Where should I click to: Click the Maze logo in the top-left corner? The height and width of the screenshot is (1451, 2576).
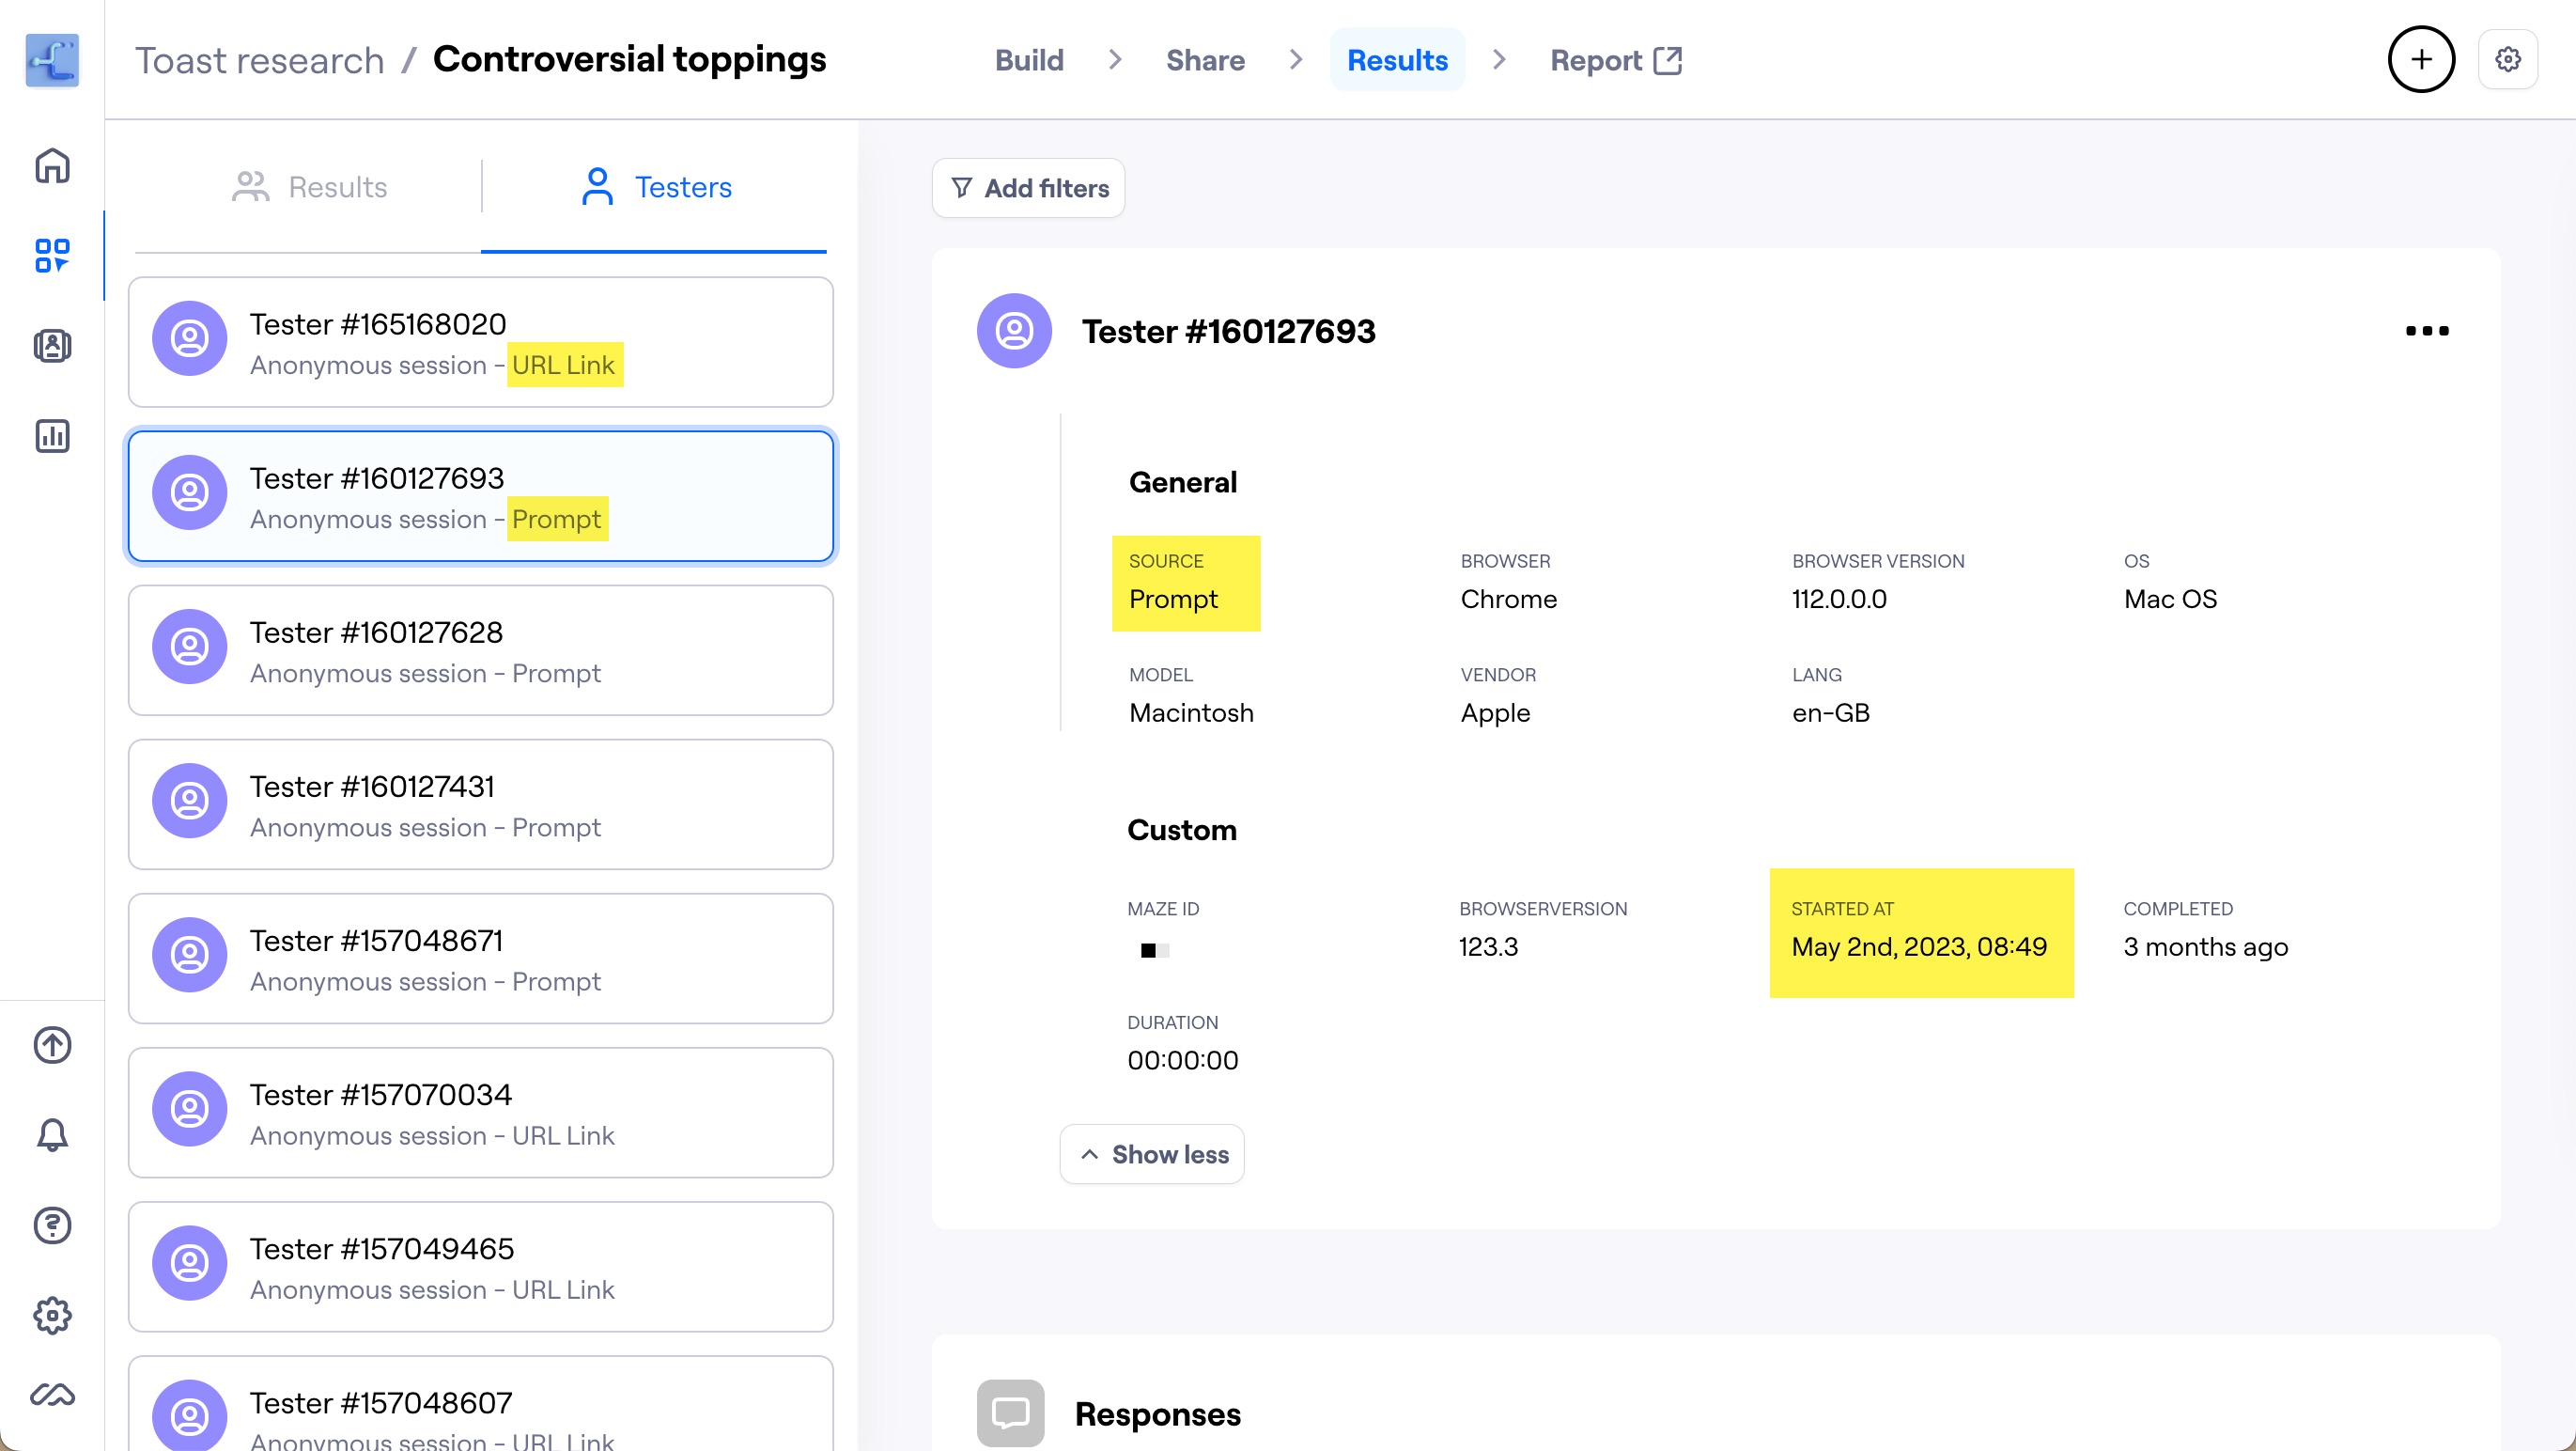point(51,61)
